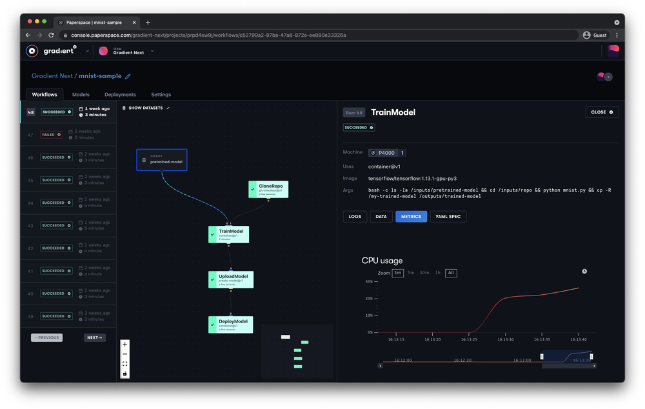Viewport: 645px width, 409px height.
Task: Open the Gradient Next team dropdown
Action: pos(152,52)
